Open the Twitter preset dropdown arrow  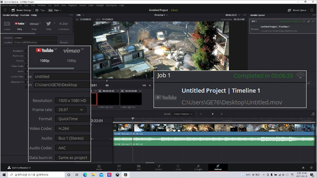pyautogui.click(x=54, y=23)
